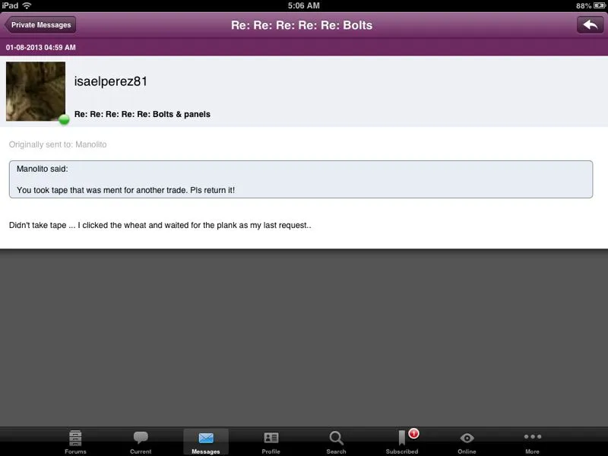The width and height of the screenshot is (608, 456).
Task: Tap the Wi-Fi icon in status bar
Action: [x=27, y=5]
